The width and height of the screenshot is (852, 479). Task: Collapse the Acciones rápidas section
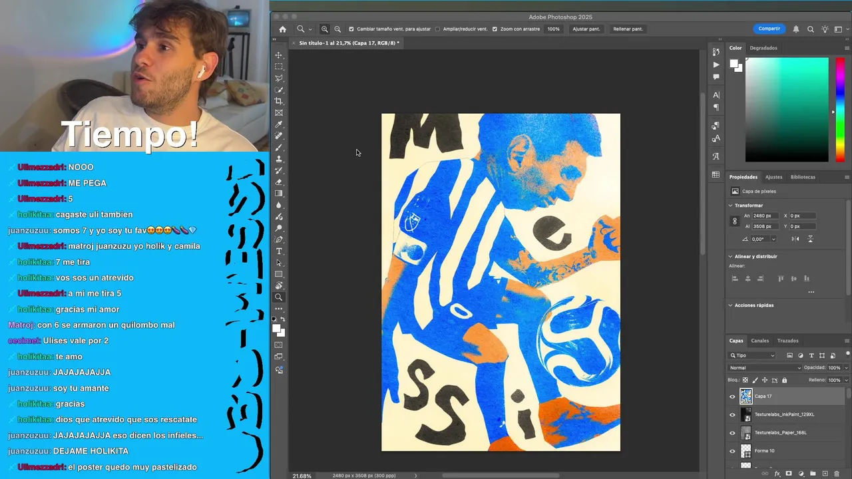point(730,305)
